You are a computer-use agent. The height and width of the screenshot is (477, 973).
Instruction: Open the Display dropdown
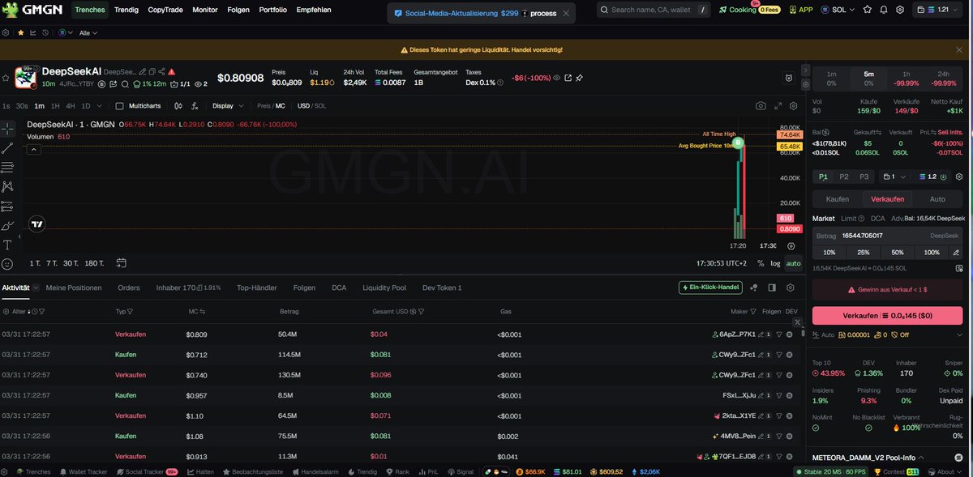[226, 106]
